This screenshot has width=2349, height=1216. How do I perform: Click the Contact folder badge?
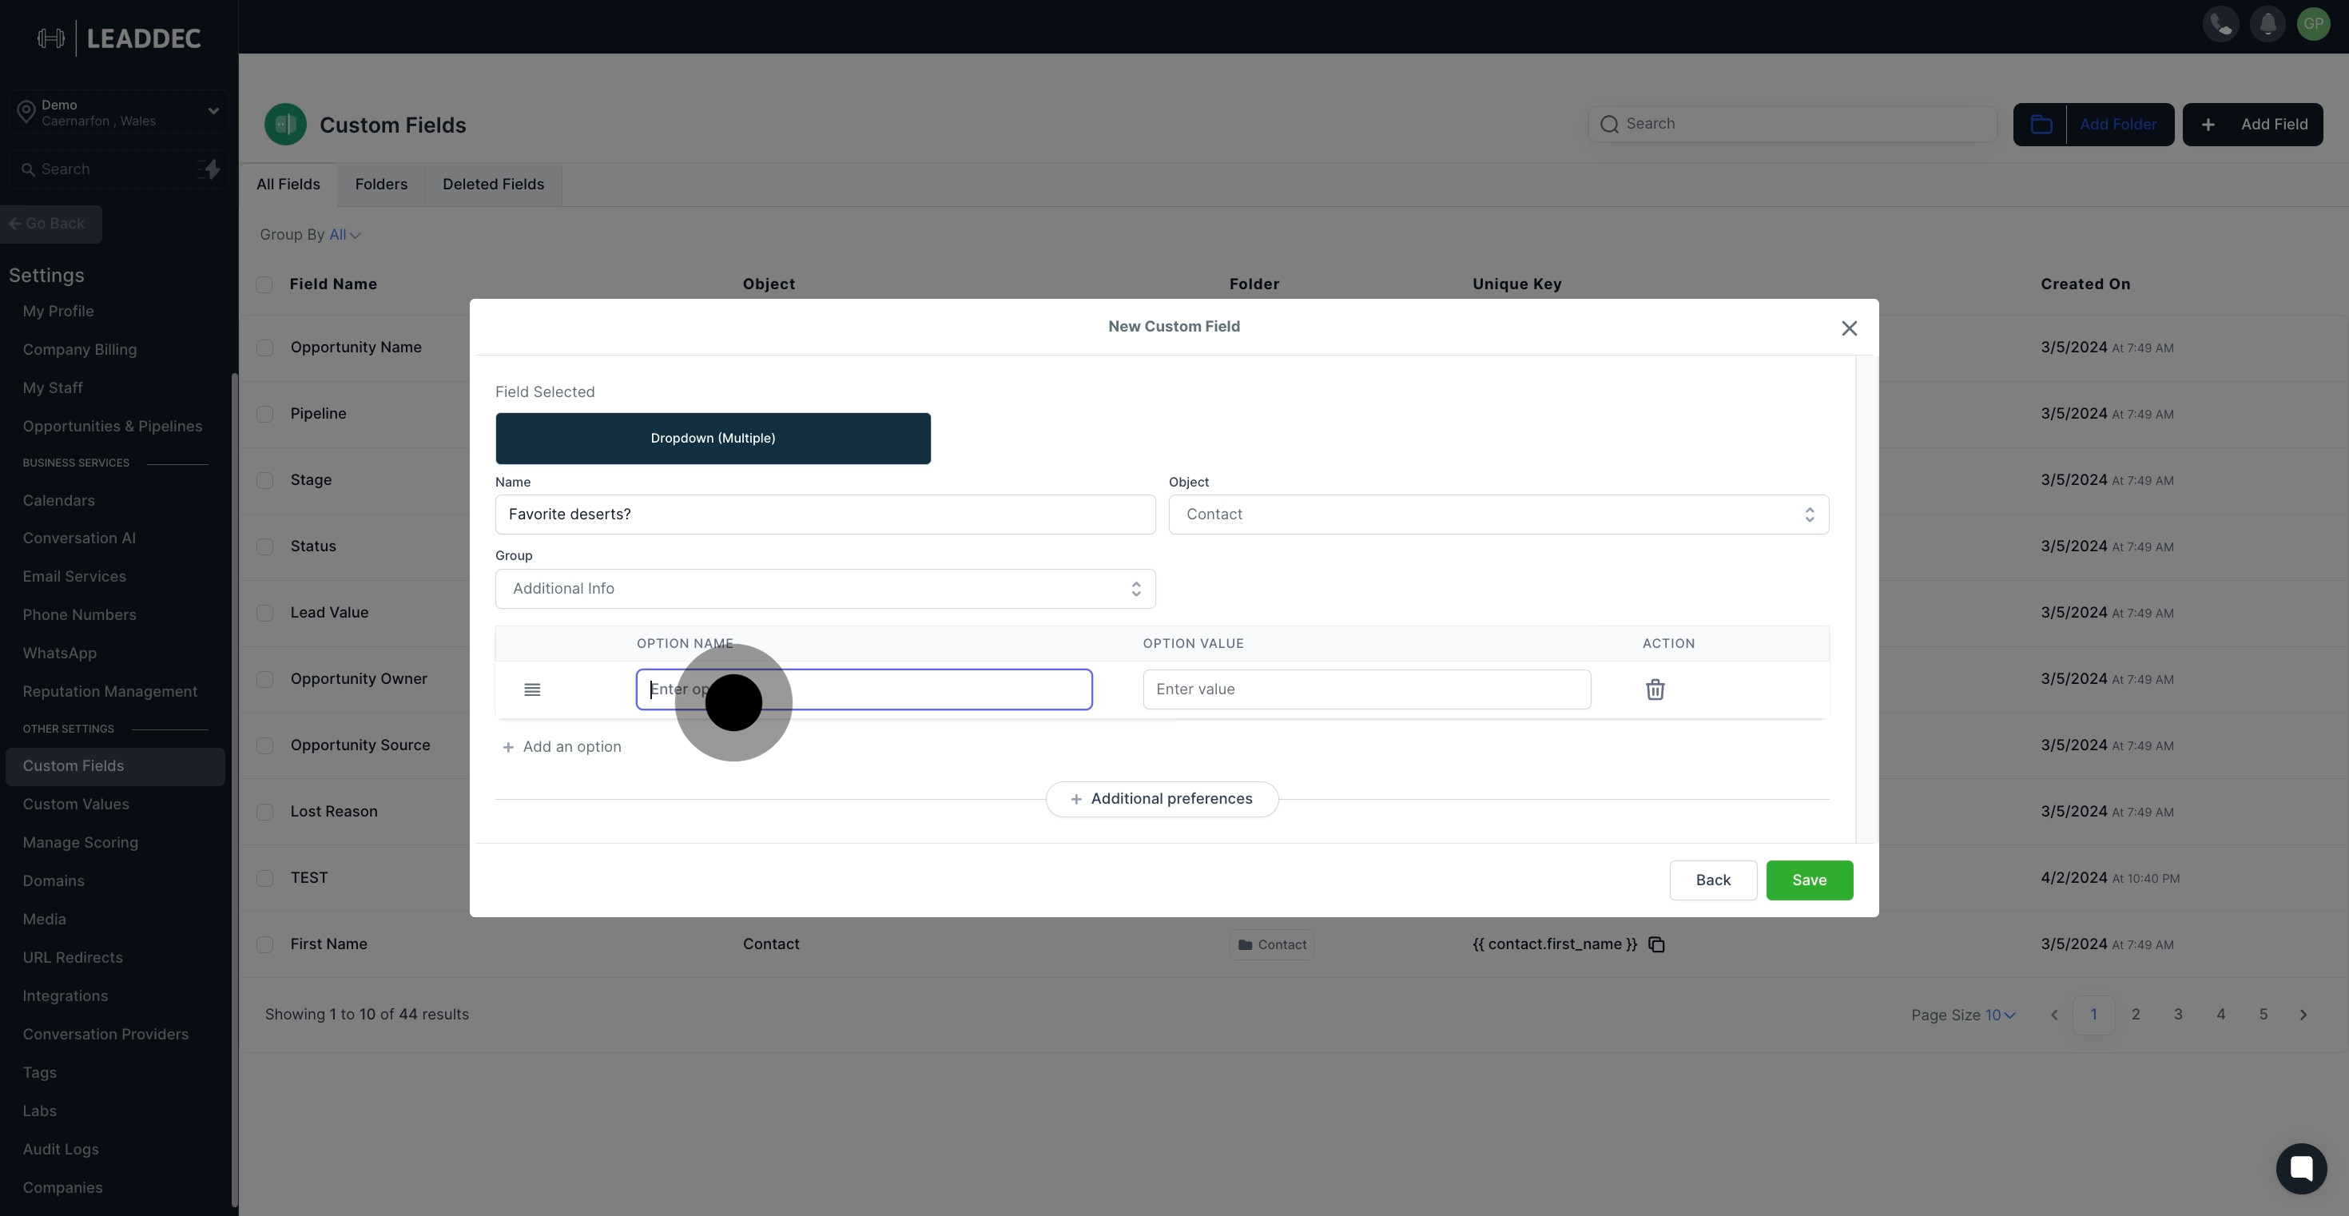[x=1271, y=944]
